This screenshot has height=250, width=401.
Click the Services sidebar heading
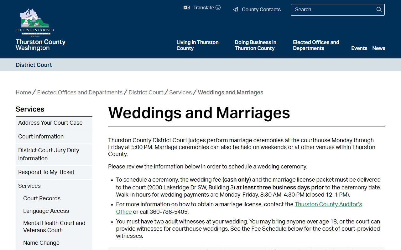pos(30,109)
